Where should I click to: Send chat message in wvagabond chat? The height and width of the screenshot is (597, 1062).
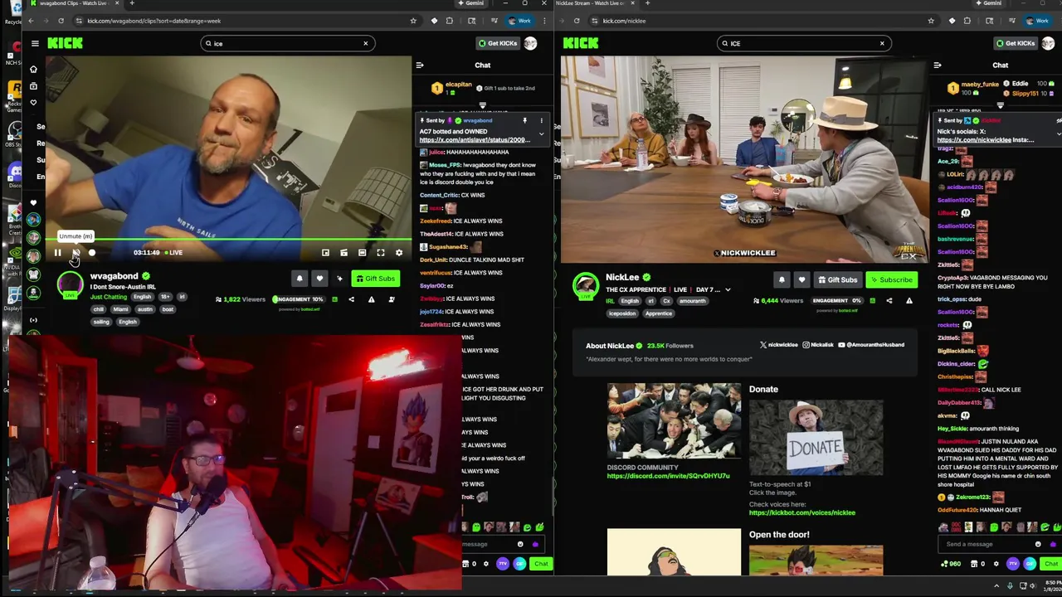(x=541, y=564)
